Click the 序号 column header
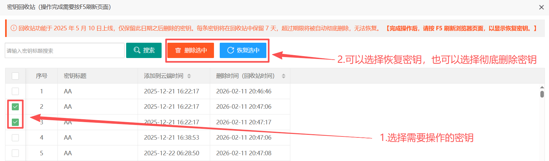 tap(42, 76)
